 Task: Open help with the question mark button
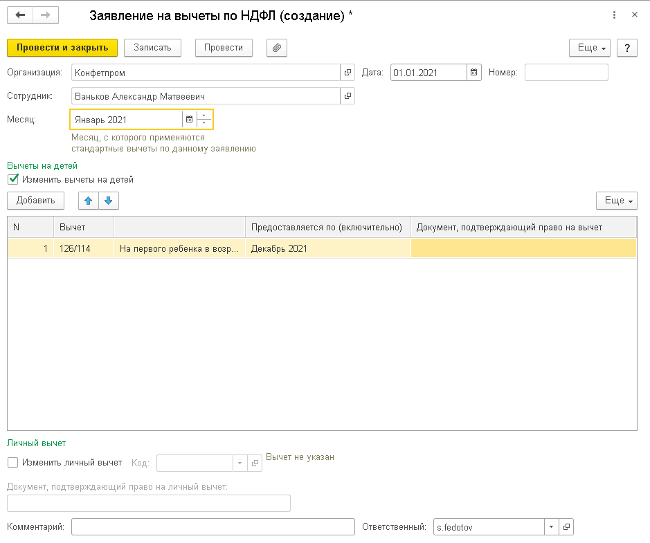[626, 48]
